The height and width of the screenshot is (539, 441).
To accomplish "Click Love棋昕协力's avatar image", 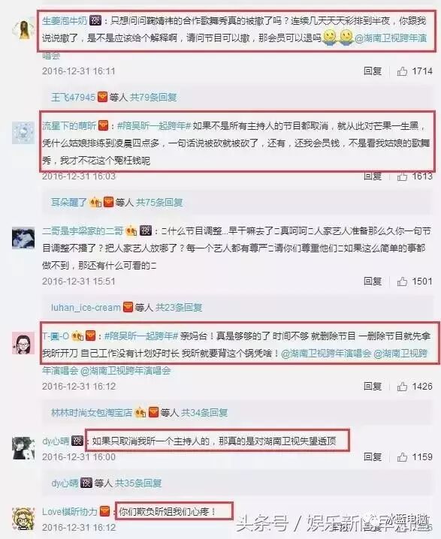I will coord(23,519).
